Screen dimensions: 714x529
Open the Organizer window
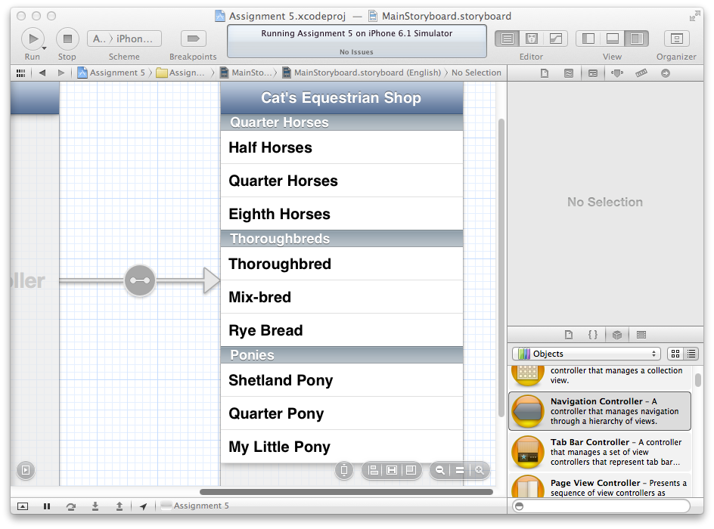676,39
